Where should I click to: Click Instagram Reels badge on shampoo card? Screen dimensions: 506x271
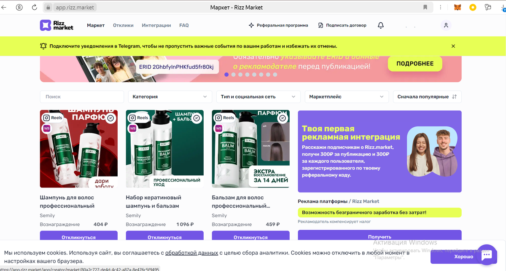[x=53, y=118]
